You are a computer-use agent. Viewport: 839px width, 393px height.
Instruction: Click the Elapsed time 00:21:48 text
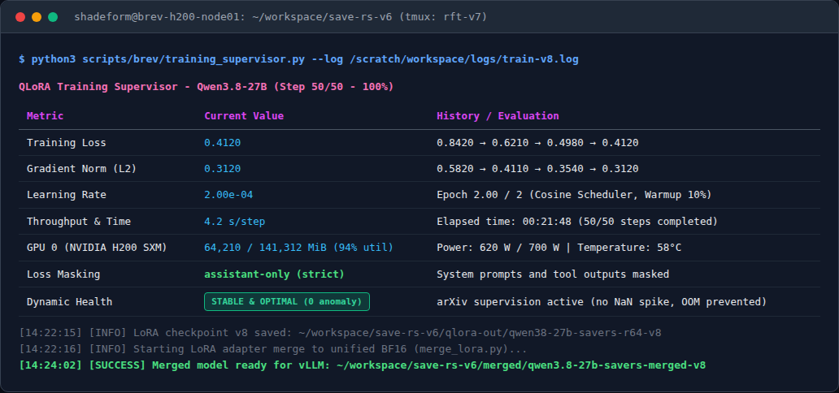tap(577, 222)
